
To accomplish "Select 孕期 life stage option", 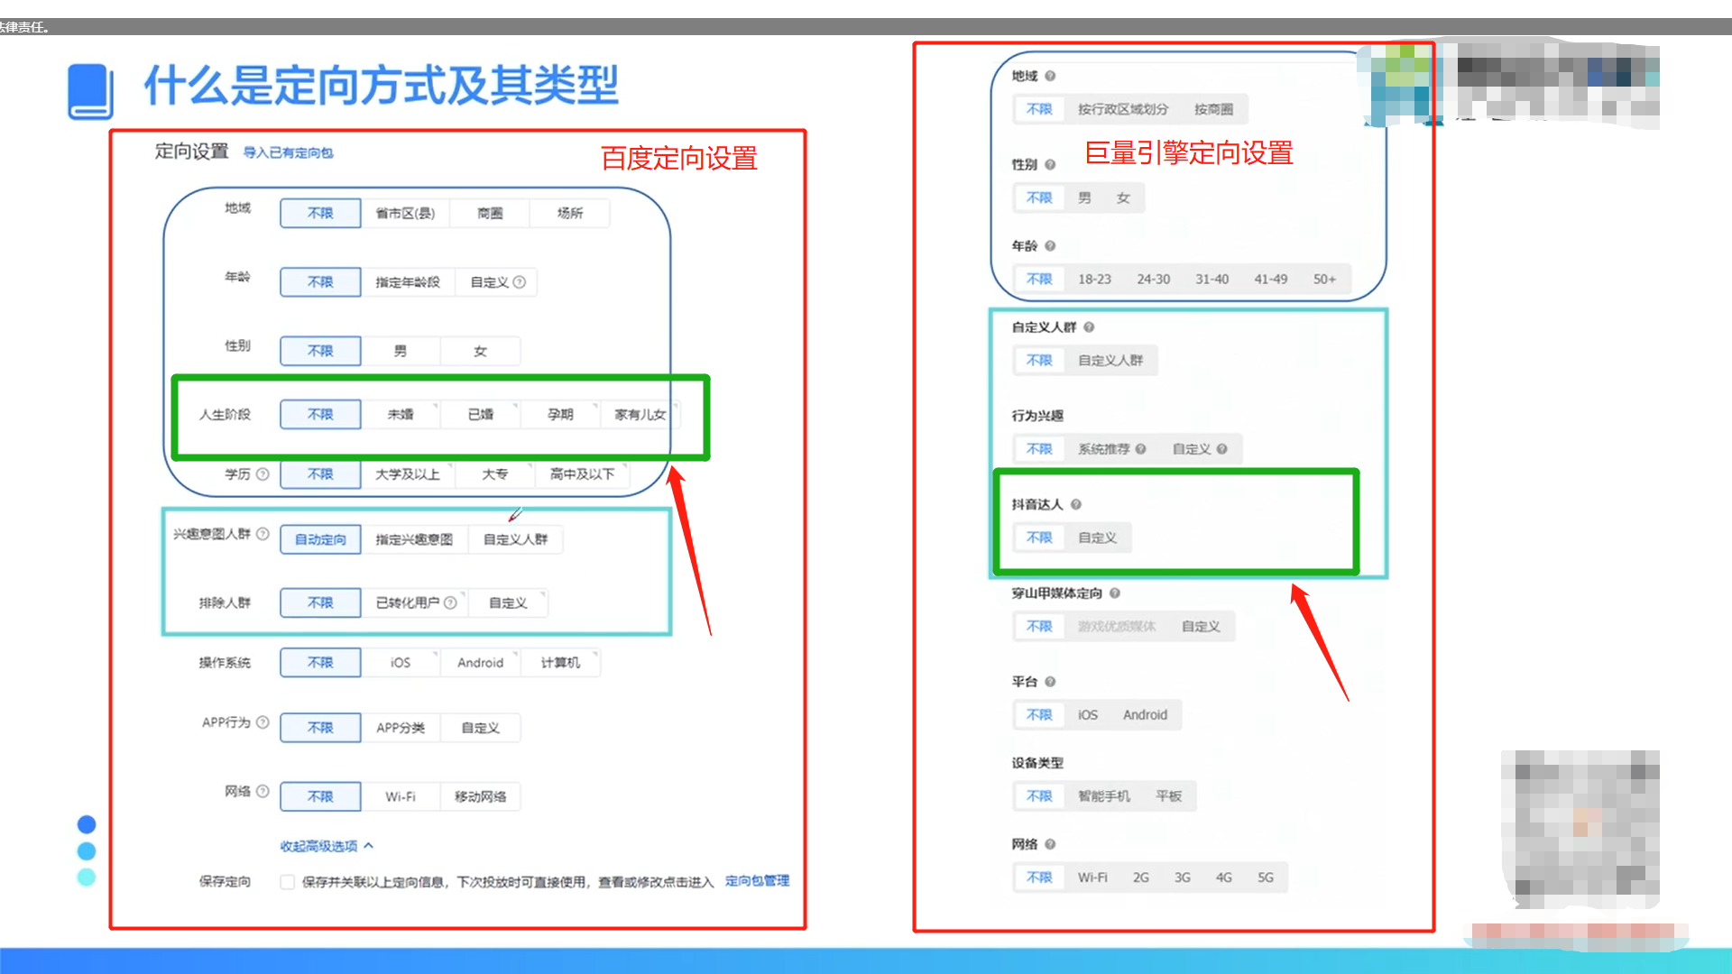I will (560, 415).
